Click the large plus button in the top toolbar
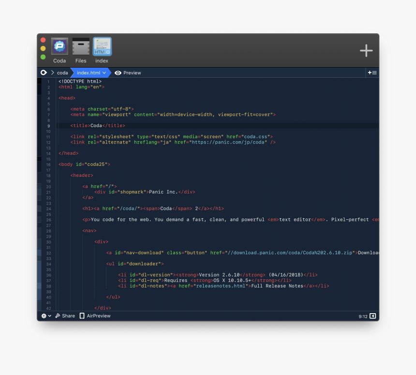416x375 pixels. (366, 50)
